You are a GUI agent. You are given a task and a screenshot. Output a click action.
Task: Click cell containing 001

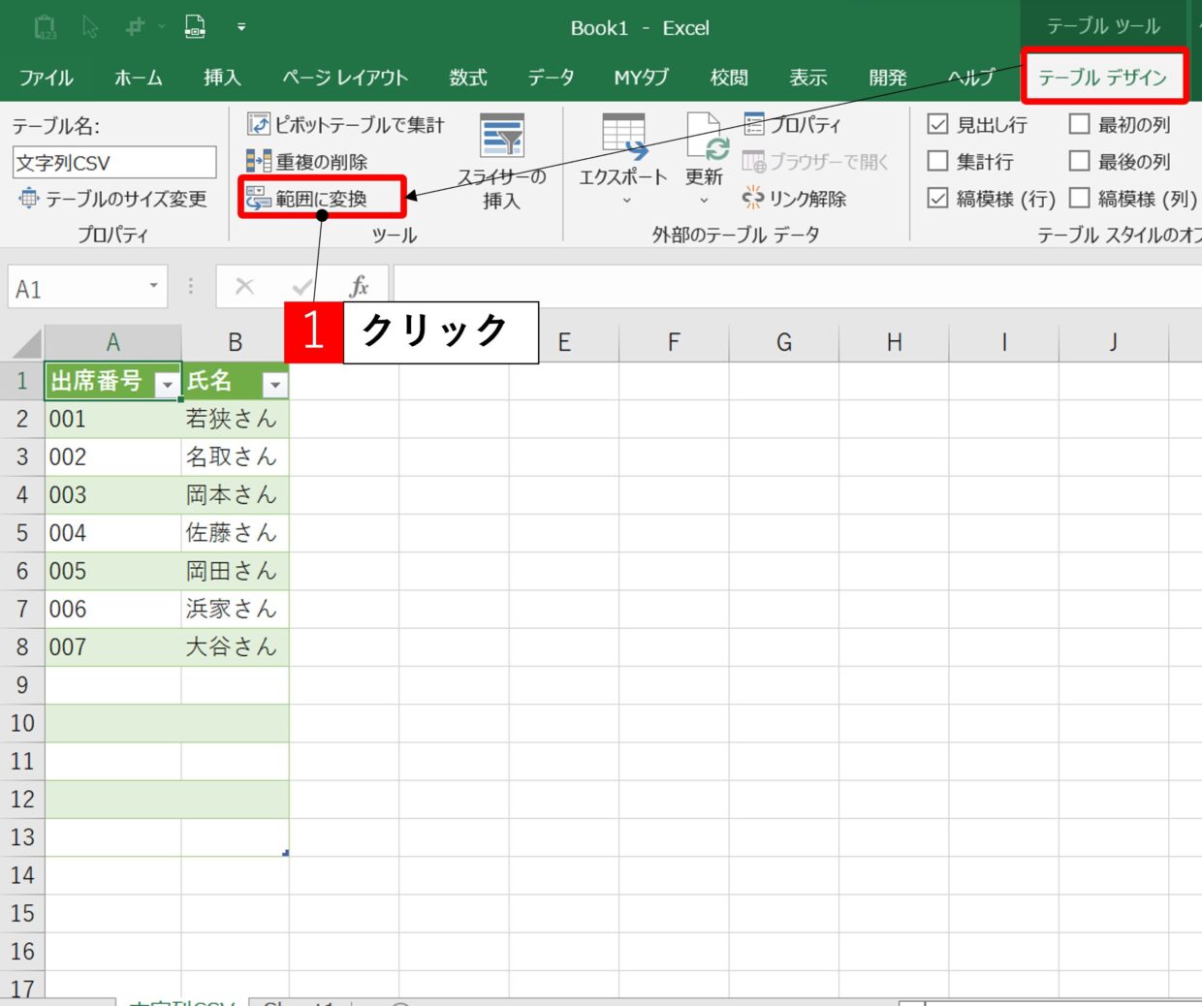[x=112, y=419]
